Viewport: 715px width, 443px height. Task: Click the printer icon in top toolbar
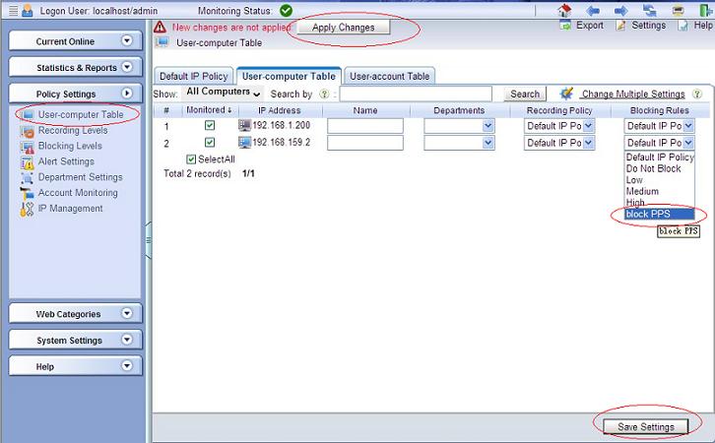point(678,10)
